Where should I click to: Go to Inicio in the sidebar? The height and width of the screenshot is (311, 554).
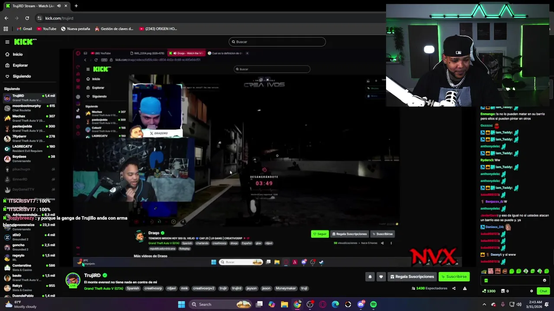pyautogui.click(x=18, y=54)
